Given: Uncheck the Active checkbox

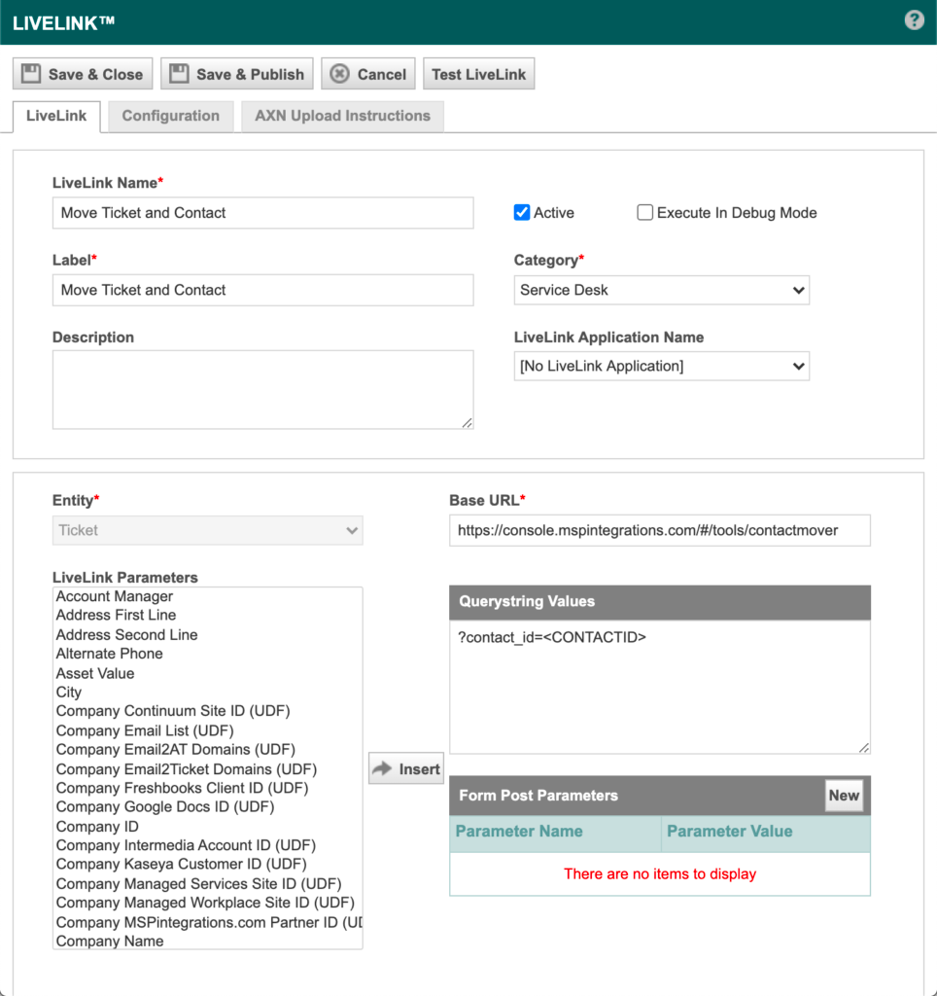Looking at the screenshot, I should pos(522,213).
